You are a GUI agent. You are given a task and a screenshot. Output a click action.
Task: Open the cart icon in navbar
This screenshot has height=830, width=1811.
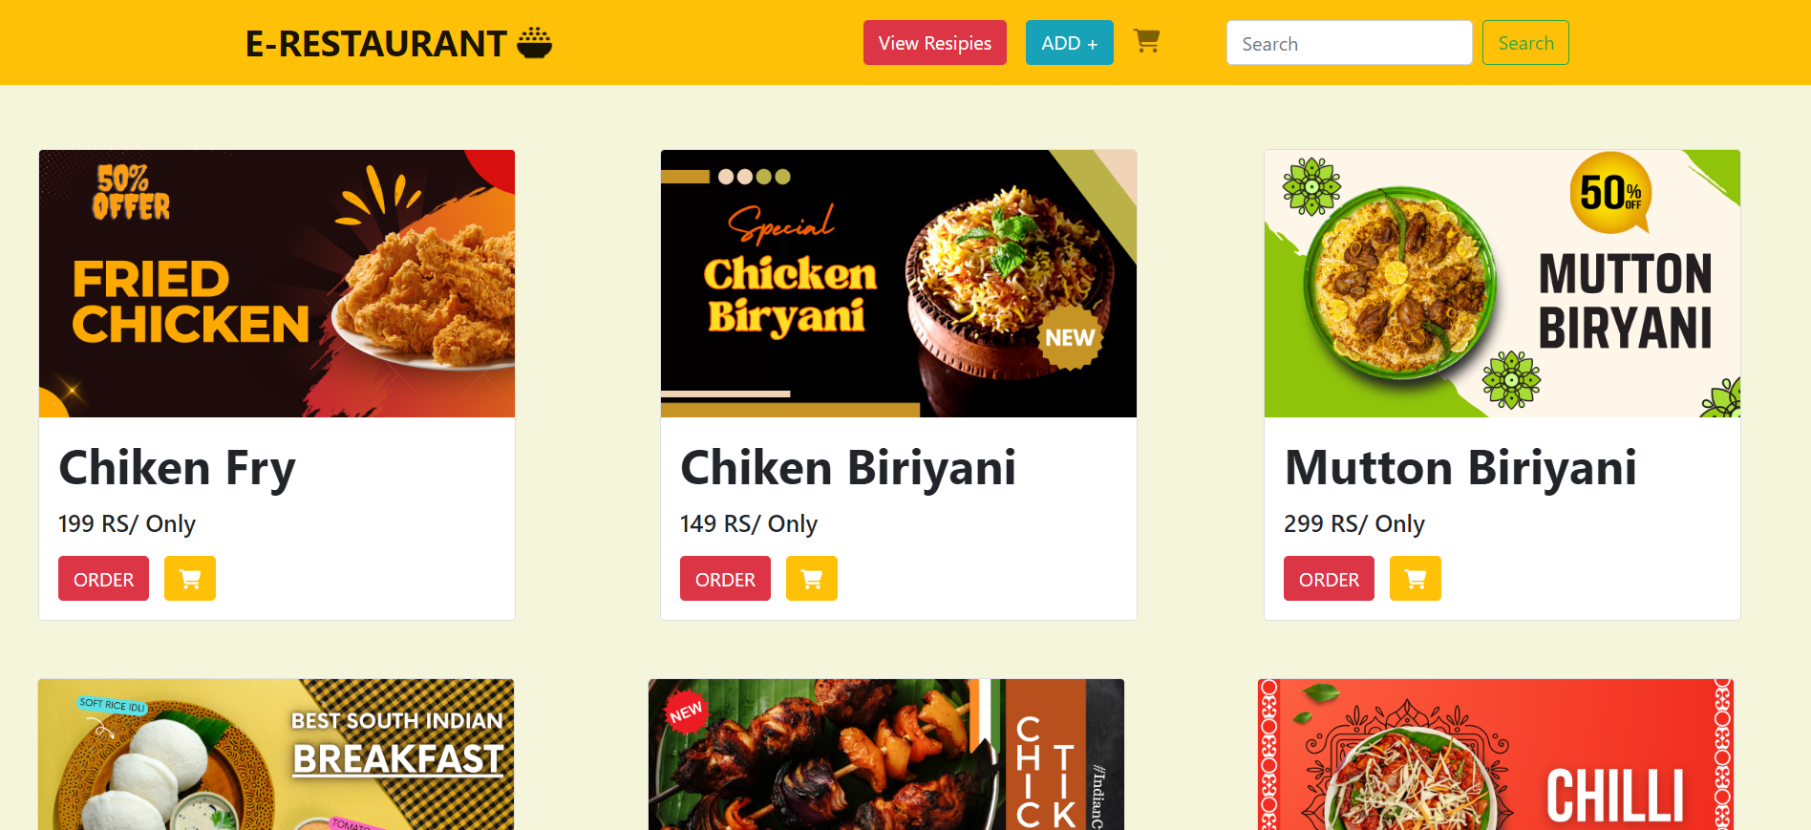(1146, 40)
